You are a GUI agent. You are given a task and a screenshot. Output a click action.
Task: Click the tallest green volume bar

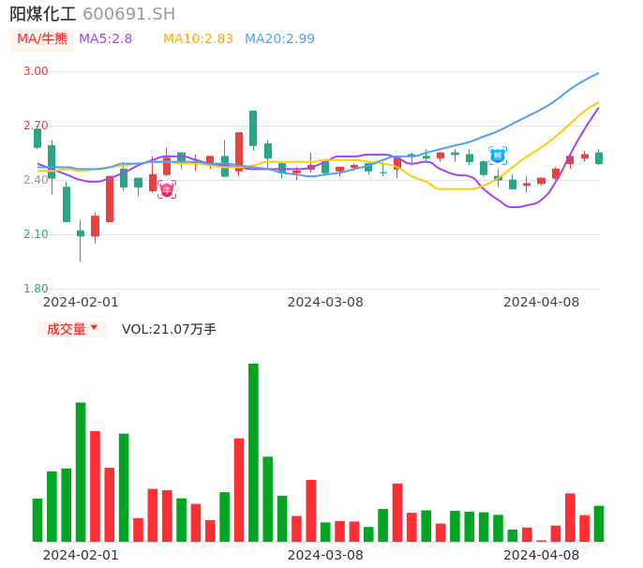253,452
